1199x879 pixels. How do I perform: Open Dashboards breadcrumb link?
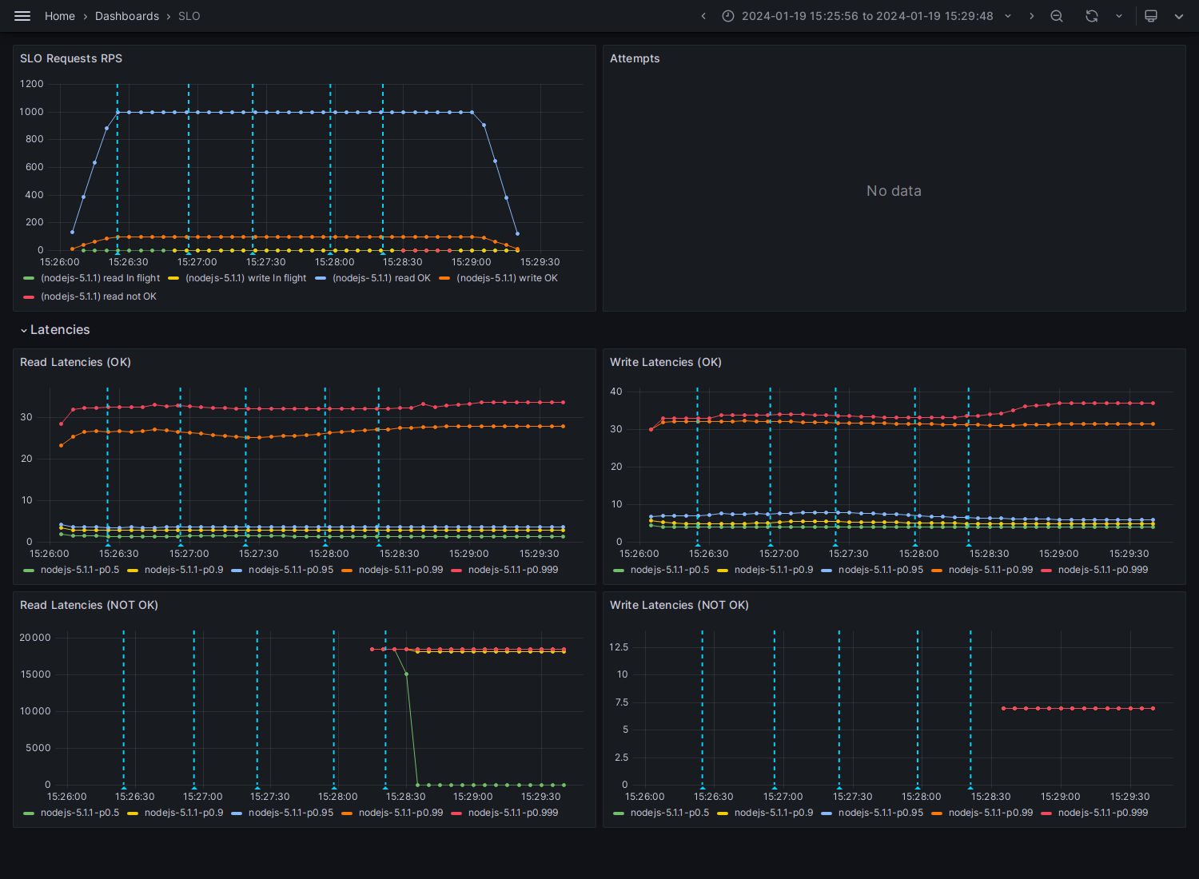tap(127, 16)
